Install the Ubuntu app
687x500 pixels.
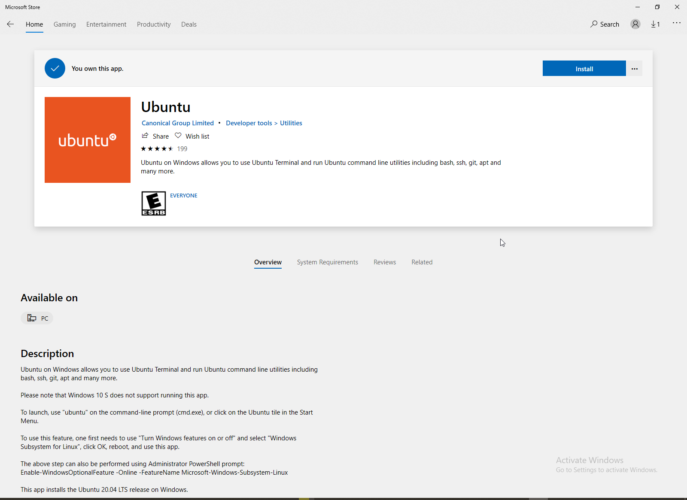[x=584, y=69]
